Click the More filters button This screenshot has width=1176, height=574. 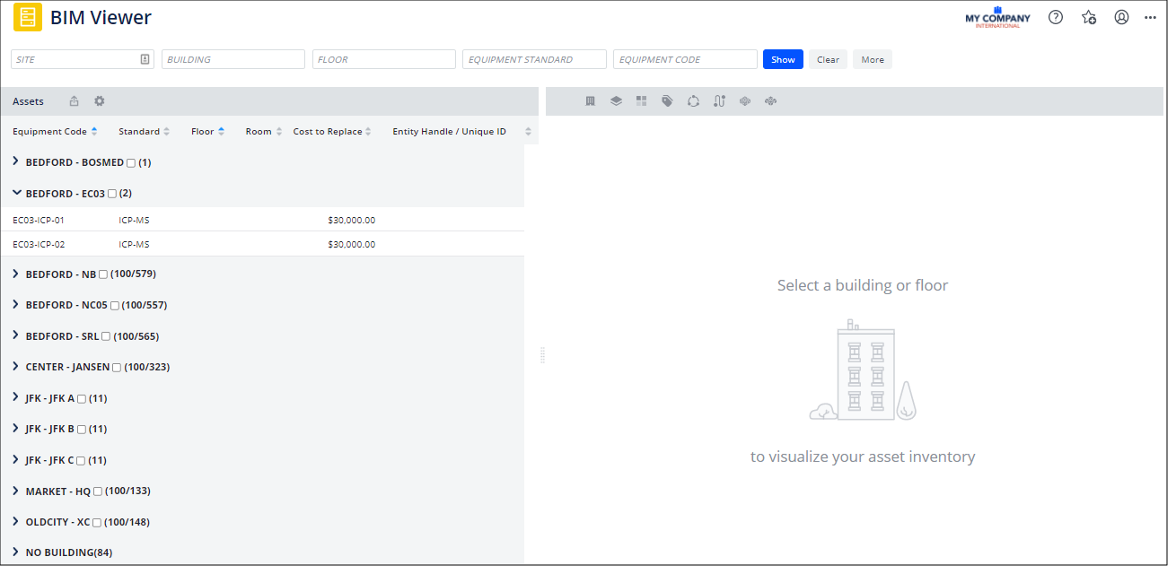[873, 59]
